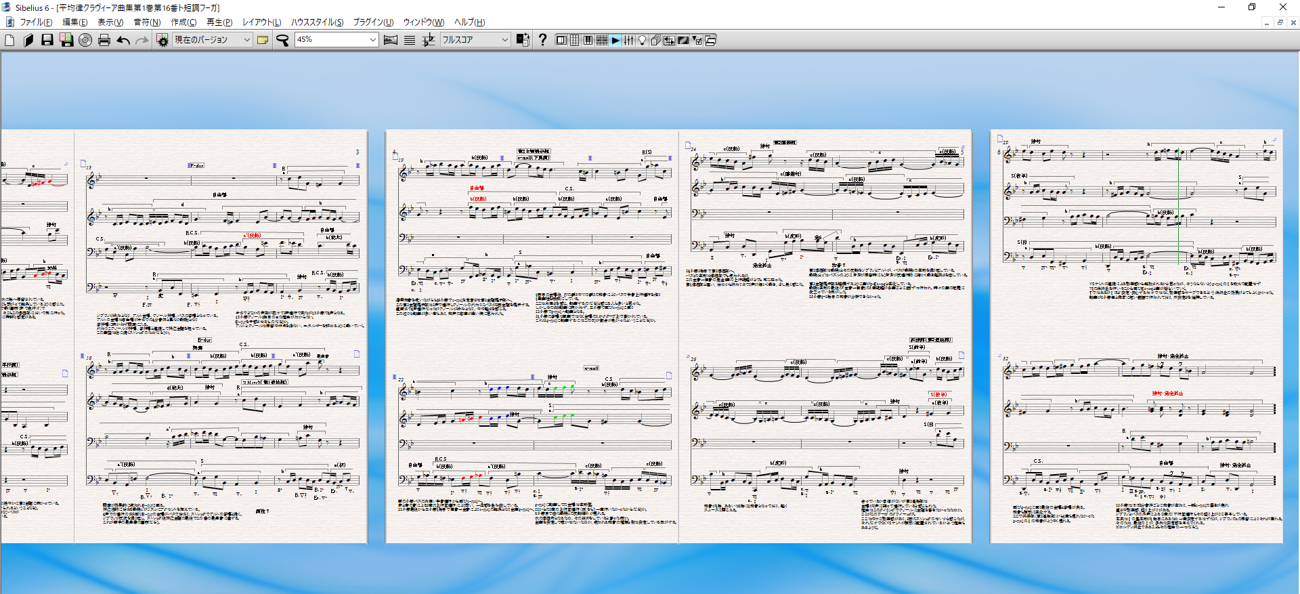Open the 45% zoom level dropdown
1300x594 pixels.
(x=372, y=40)
